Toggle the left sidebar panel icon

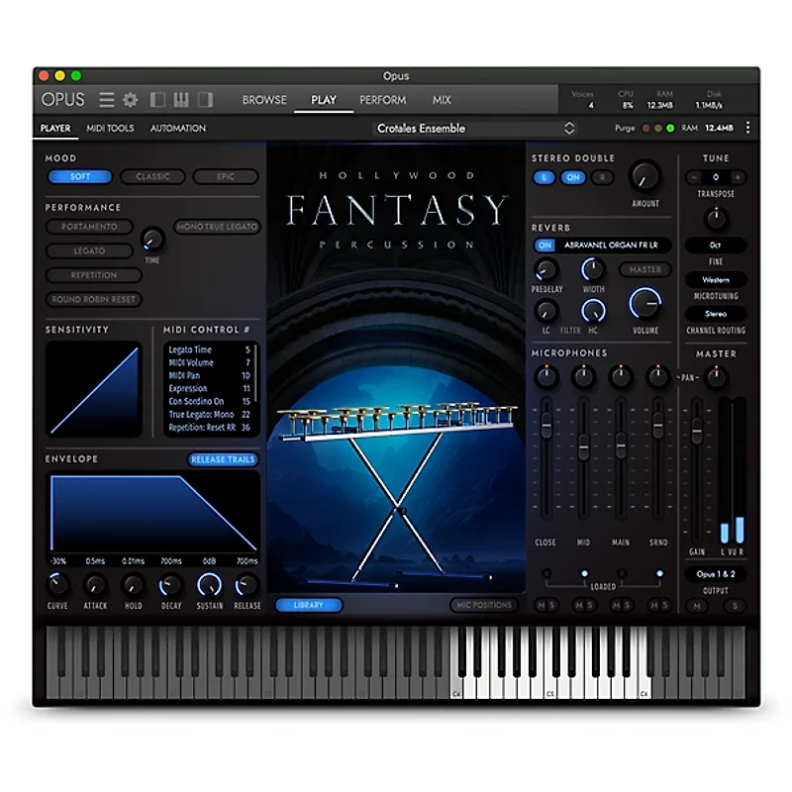[157, 100]
